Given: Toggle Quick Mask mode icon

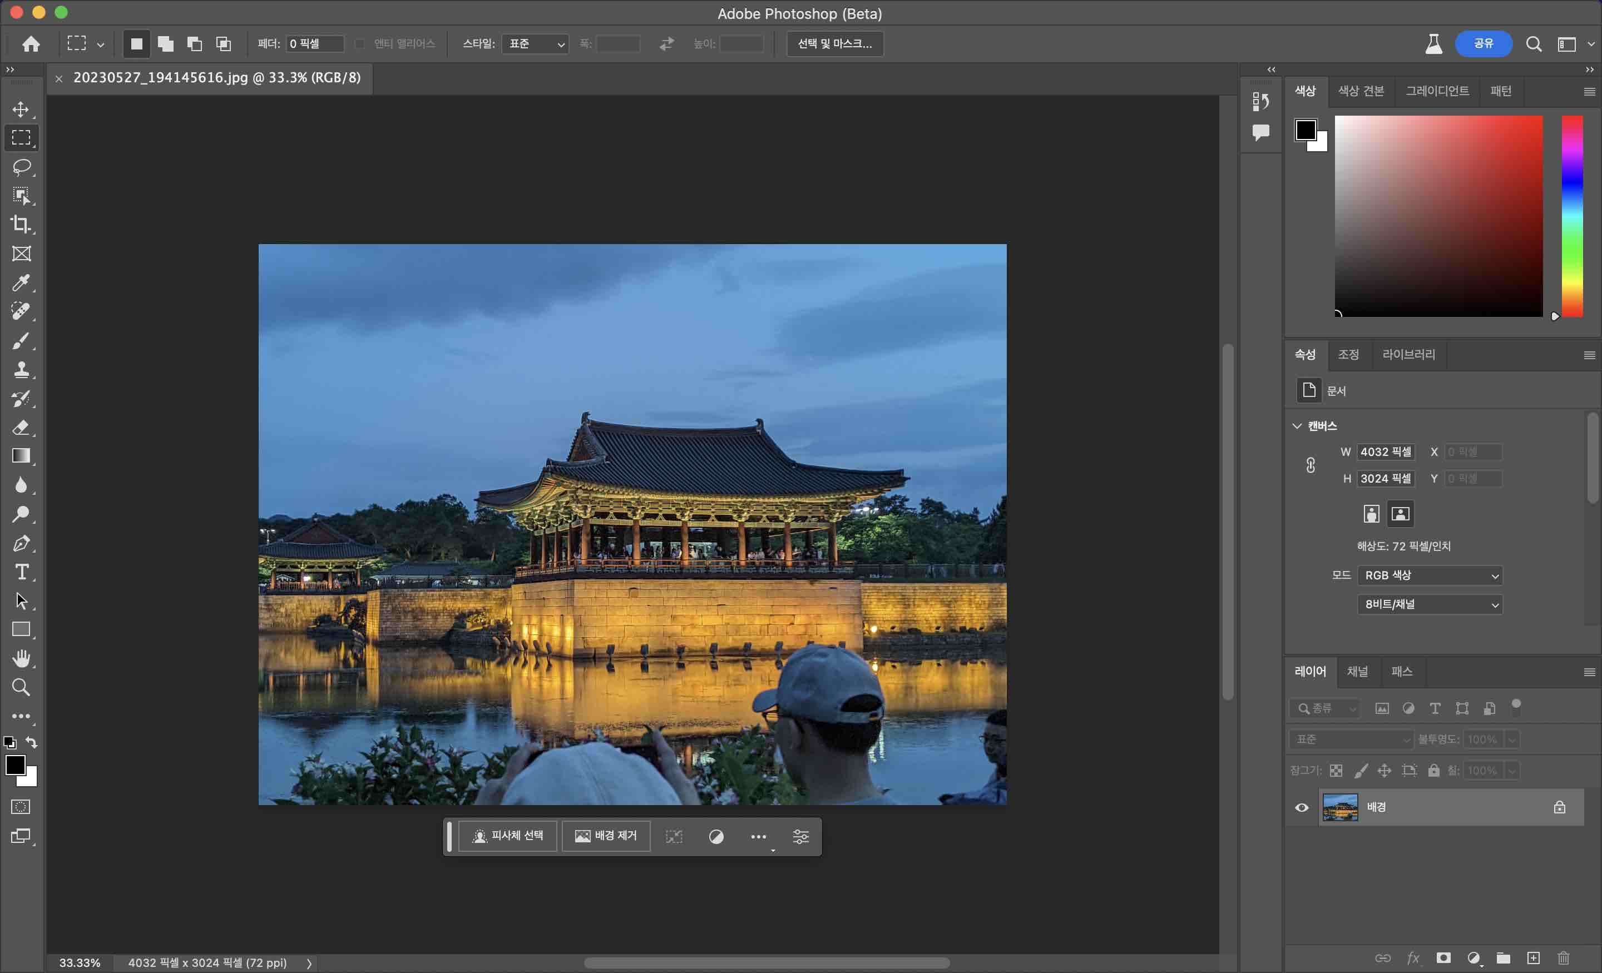Looking at the screenshot, I should pyautogui.click(x=22, y=807).
